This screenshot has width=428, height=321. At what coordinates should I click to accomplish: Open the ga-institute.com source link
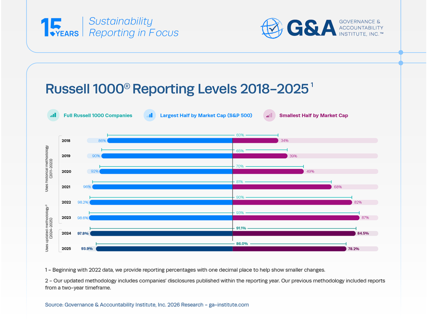[229, 305]
